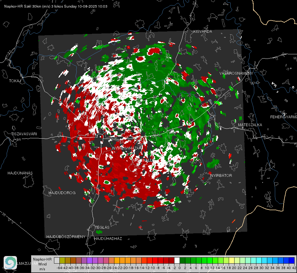
Task: Select the dark blue swatch between 40 and 42
Action: (292, 261)
